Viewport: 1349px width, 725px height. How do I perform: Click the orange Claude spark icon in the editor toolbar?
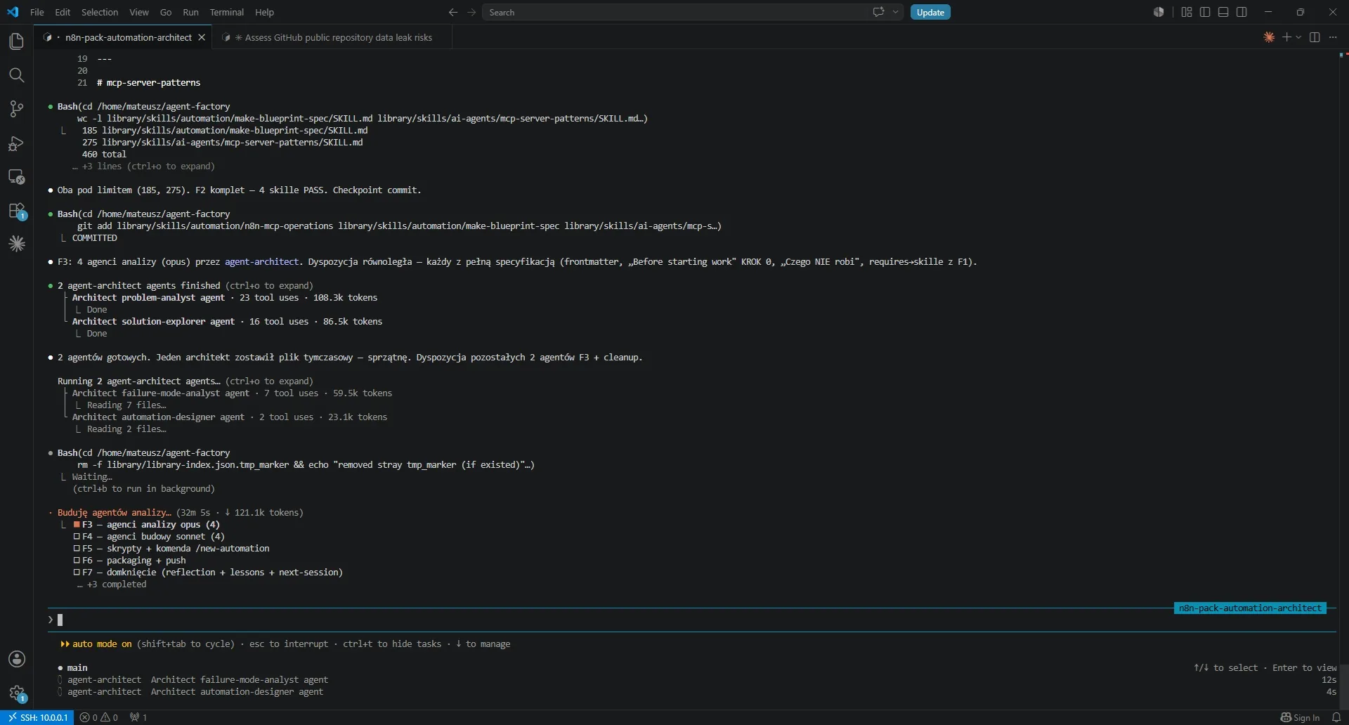point(1269,37)
